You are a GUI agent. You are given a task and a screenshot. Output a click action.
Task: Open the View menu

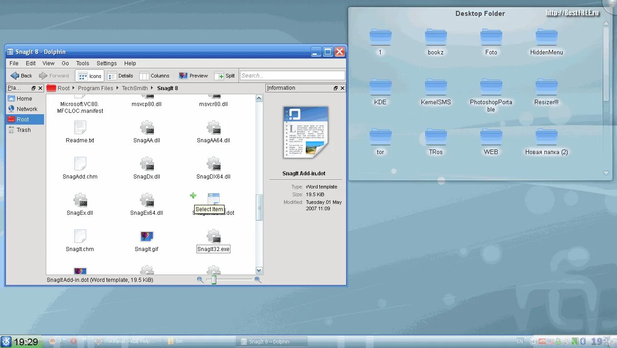click(49, 63)
